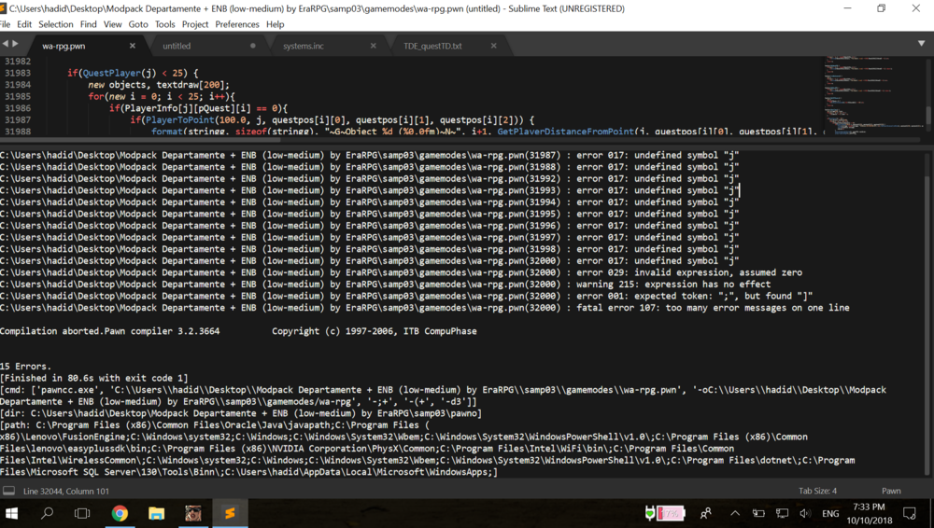Open the Action Center notifications icon

[910, 513]
